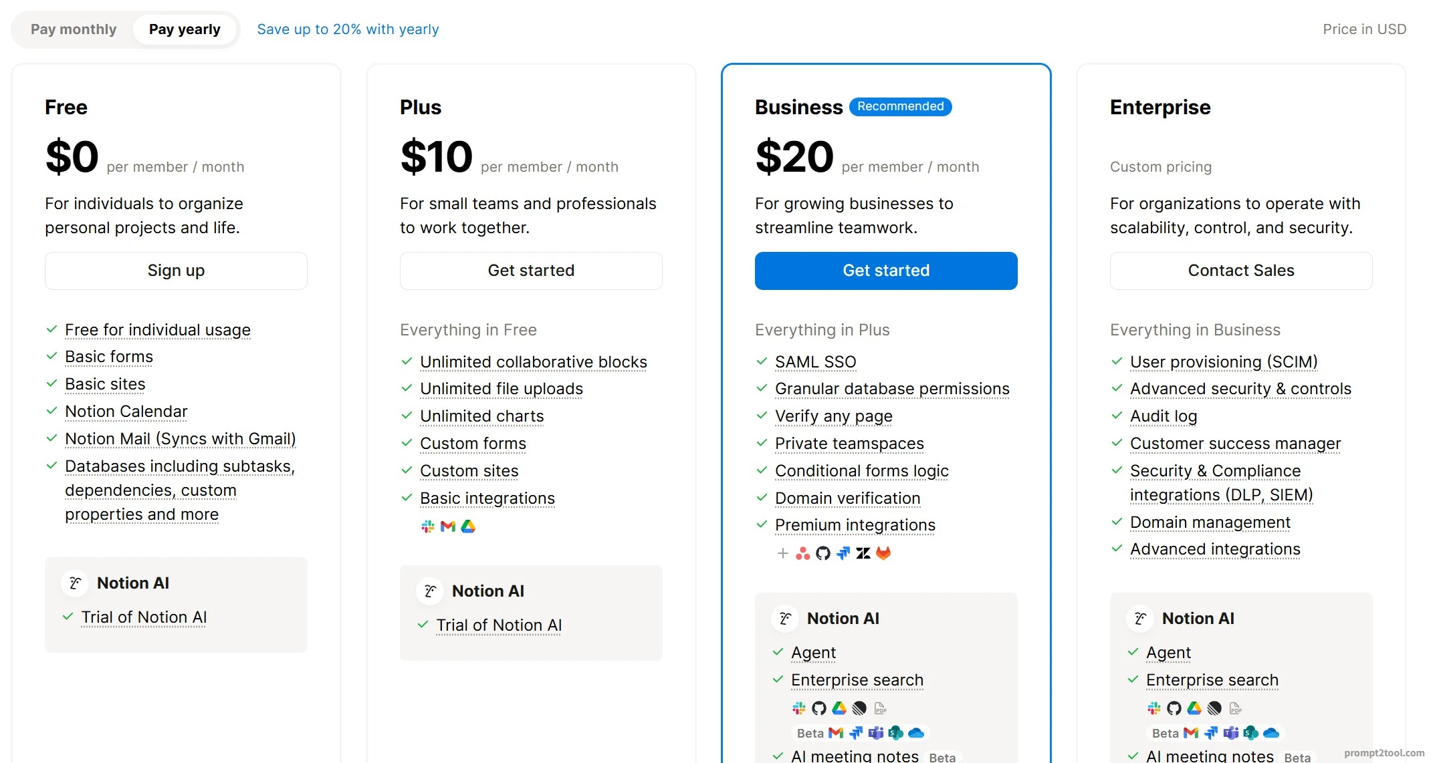The image size is (1433, 763).
Task: Click the Slack icon under Basic integrations
Action: click(x=428, y=526)
